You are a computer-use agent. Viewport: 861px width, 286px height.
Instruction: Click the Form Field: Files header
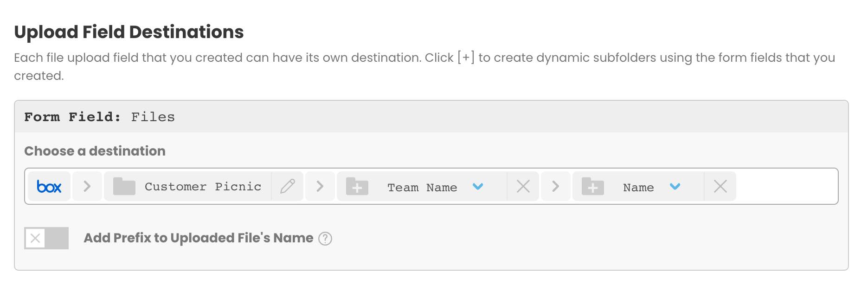click(100, 117)
